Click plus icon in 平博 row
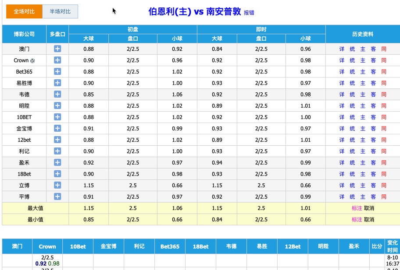Screen dimensions: 400x270 57,197
